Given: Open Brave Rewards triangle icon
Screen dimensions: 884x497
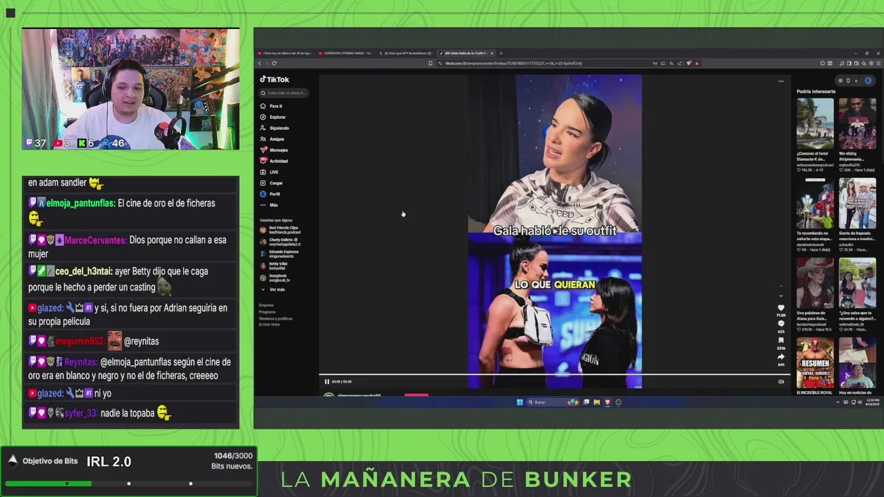Looking at the screenshot, I should coord(697,64).
